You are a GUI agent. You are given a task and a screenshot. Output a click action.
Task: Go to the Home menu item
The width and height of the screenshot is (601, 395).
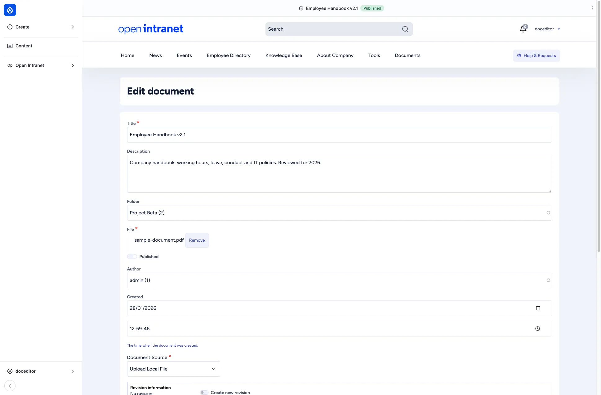(127, 55)
